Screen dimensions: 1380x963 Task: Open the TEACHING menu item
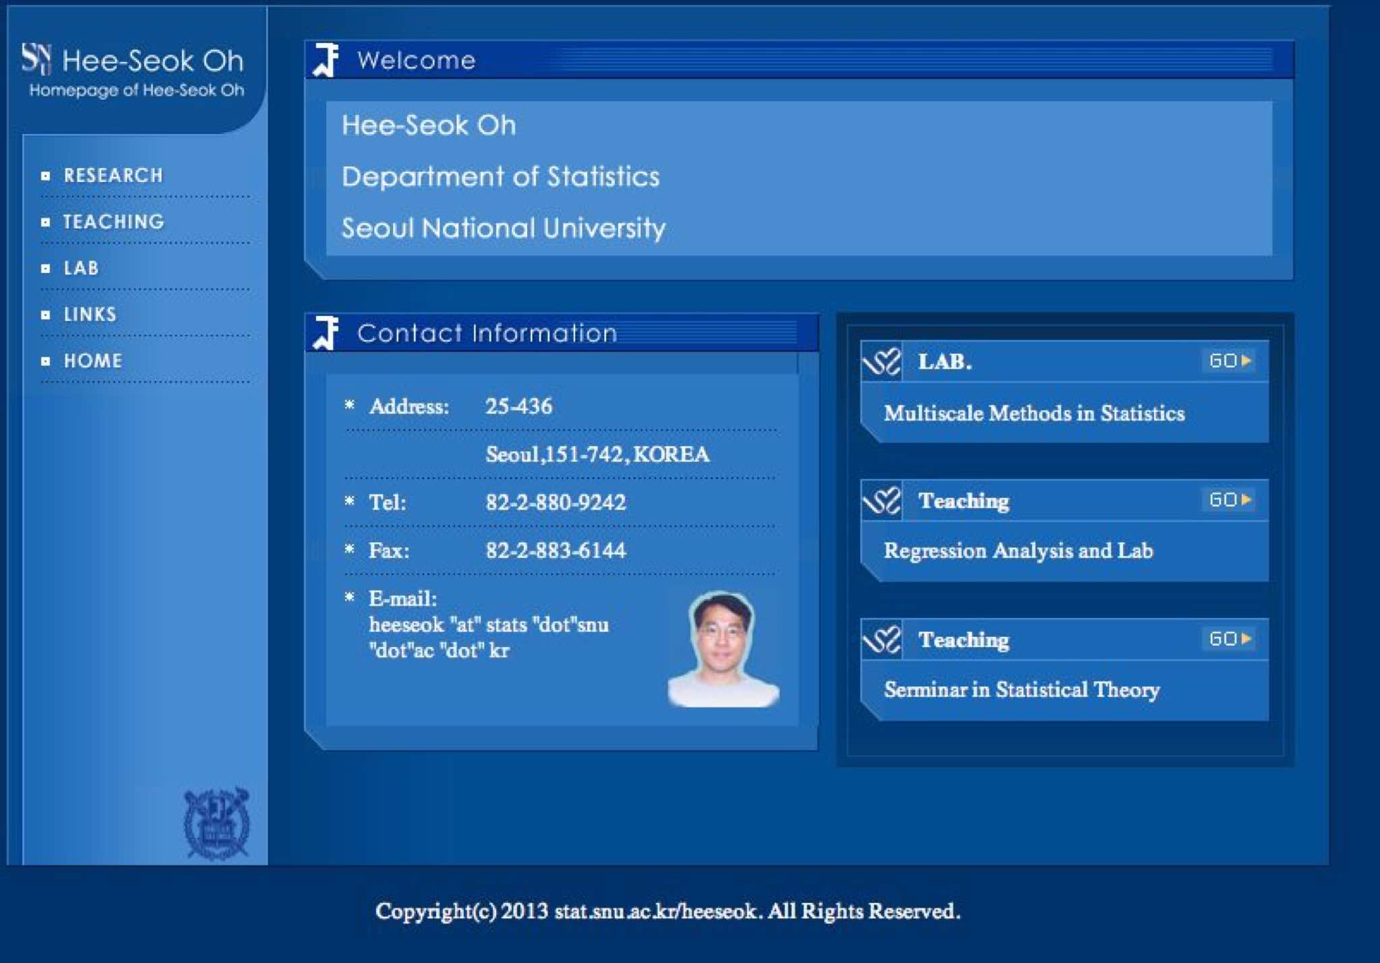(113, 222)
